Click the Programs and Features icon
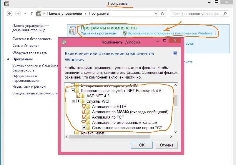236x165 pixels. pyautogui.click(x=73, y=30)
